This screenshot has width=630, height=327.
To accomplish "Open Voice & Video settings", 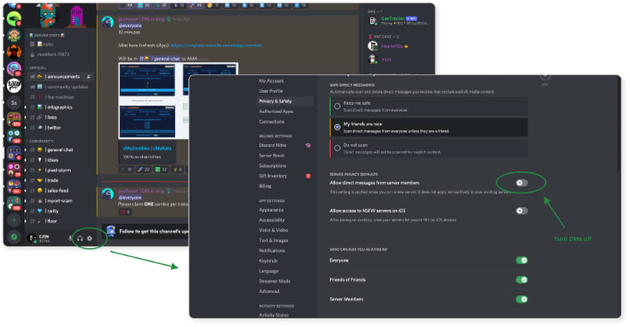I will [273, 230].
